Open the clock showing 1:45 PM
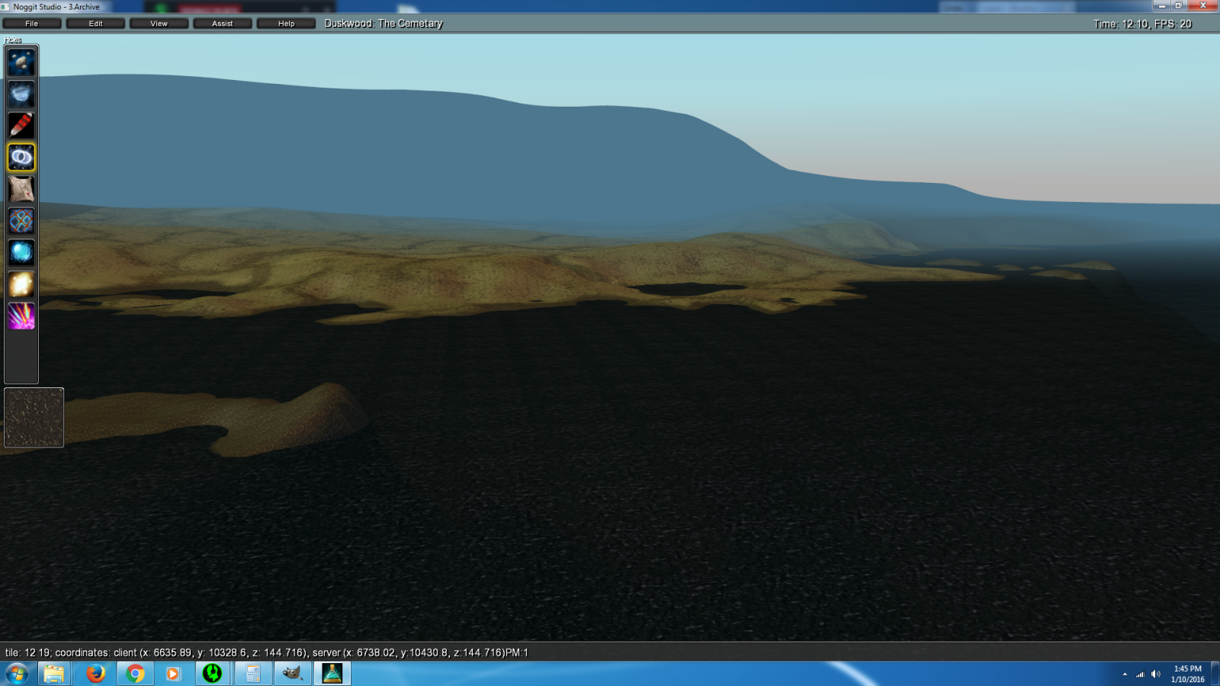Viewport: 1220px width, 686px height. click(1187, 674)
